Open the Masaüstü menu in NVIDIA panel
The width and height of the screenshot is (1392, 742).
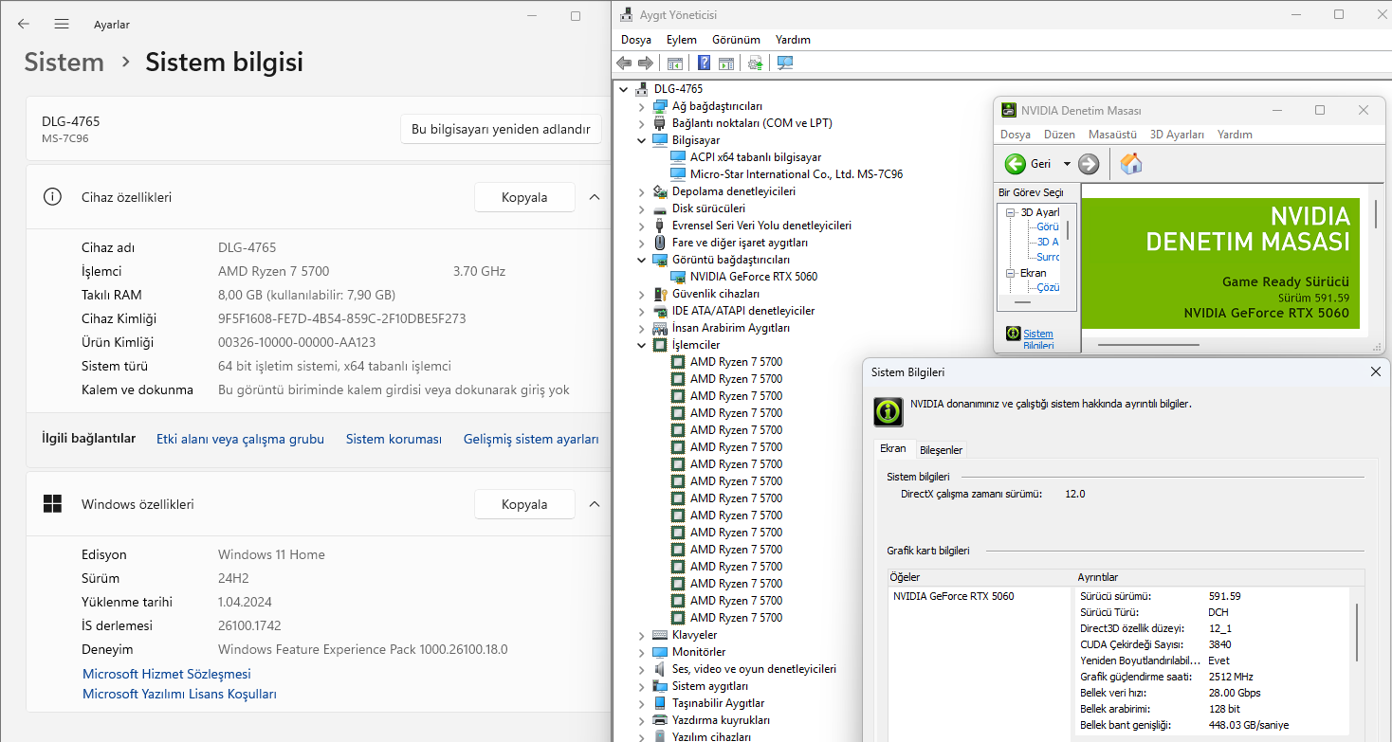tap(1111, 135)
